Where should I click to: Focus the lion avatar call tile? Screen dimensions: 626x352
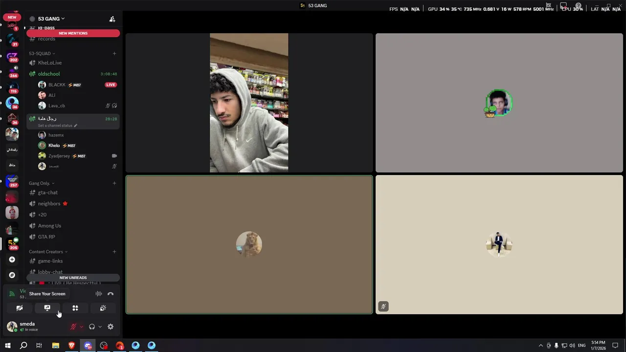pos(249,244)
